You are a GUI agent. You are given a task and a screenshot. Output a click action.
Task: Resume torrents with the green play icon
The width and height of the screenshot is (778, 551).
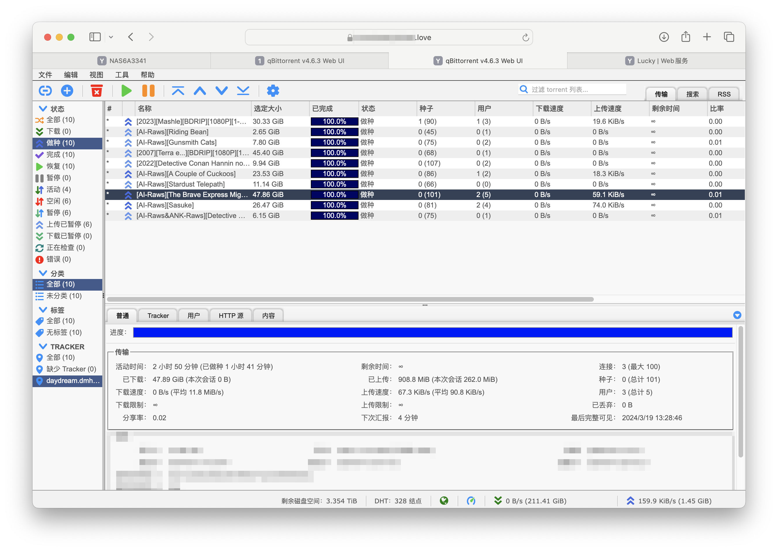[126, 91]
